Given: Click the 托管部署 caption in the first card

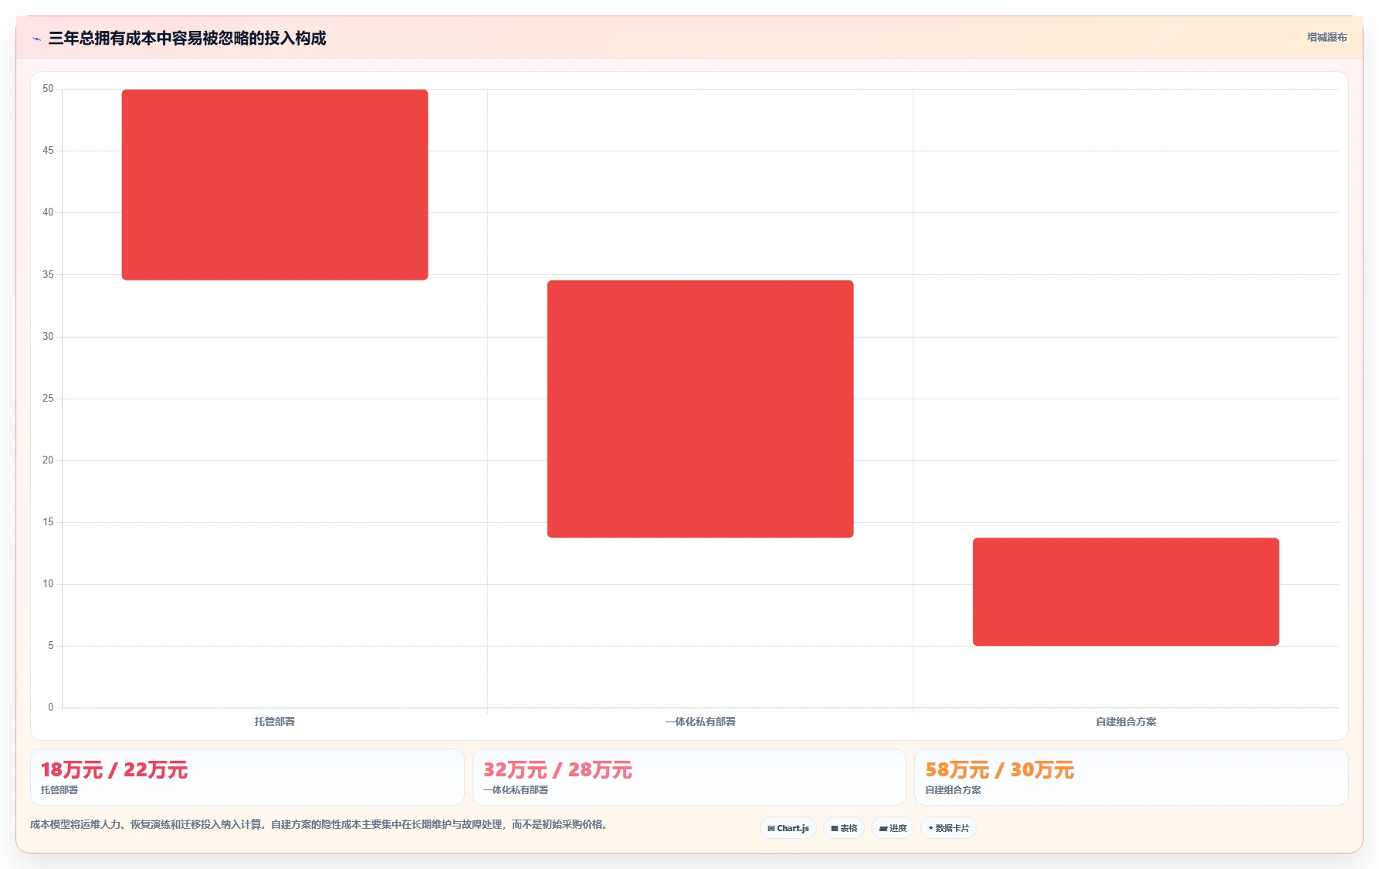Looking at the screenshot, I should pyautogui.click(x=59, y=790).
